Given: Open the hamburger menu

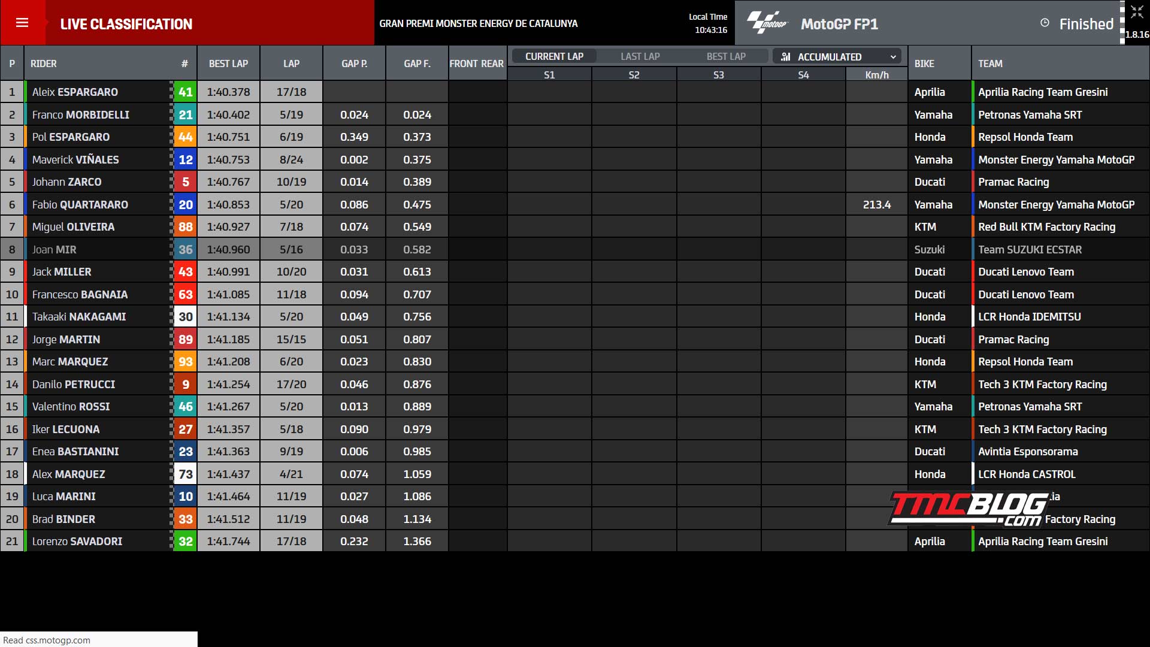Looking at the screenshot, I should click(x=22, y=23).
